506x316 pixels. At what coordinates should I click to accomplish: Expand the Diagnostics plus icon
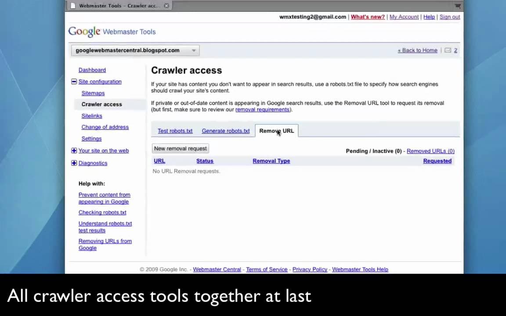pos(74,163)
